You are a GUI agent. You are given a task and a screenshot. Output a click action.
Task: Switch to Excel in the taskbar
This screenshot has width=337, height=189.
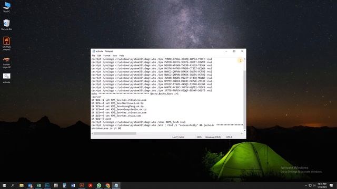click(x=38, y=185)
